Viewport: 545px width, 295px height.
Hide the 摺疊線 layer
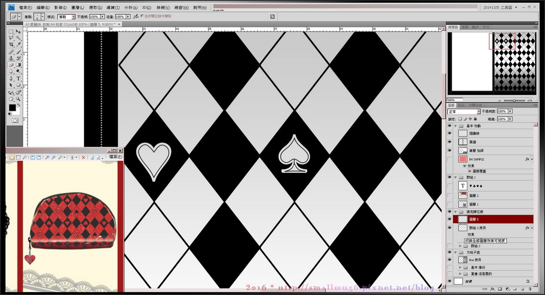(x=450, y=133)
